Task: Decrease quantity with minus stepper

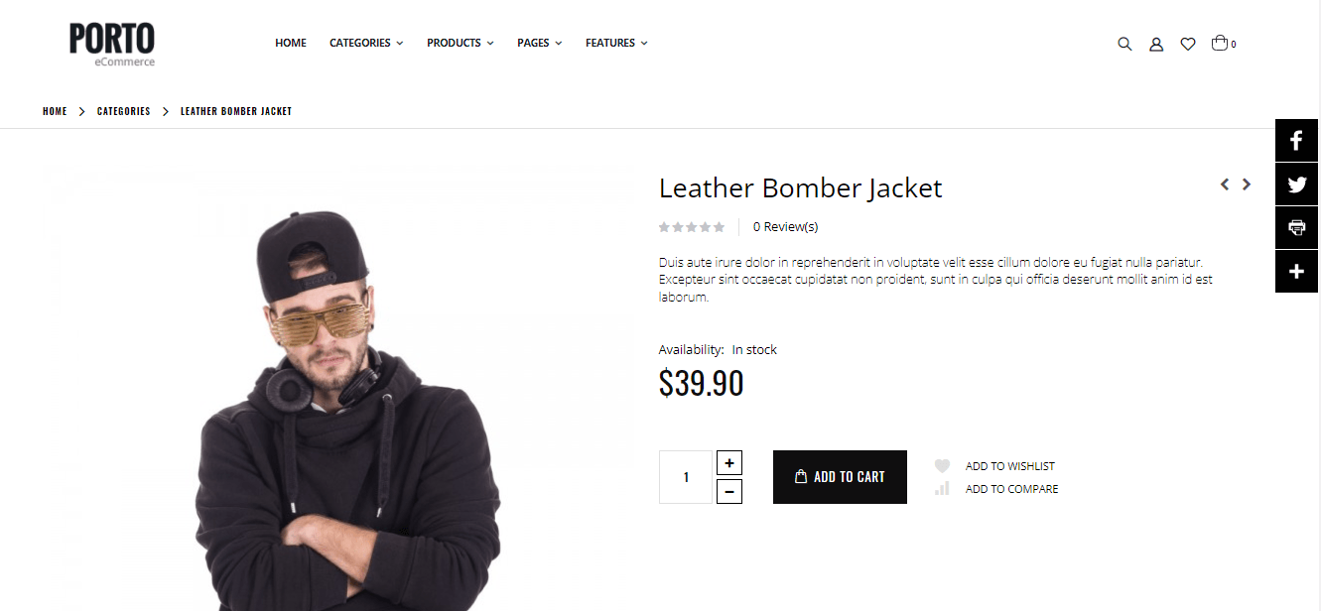Action: tap(729, 491)
